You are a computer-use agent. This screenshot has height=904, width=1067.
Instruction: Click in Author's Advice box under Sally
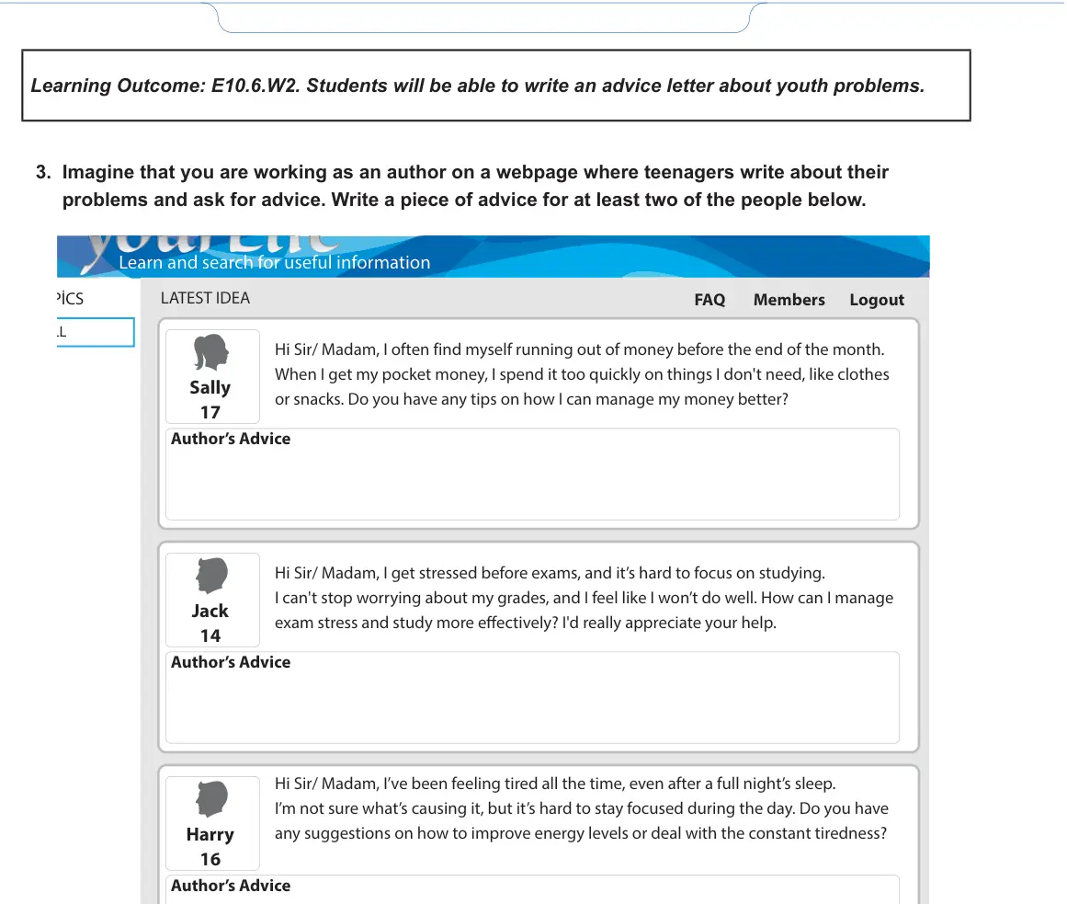(x=532, y=475)
